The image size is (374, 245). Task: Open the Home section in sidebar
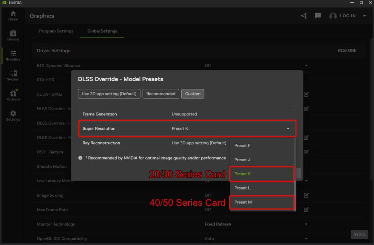coord(13,16)
